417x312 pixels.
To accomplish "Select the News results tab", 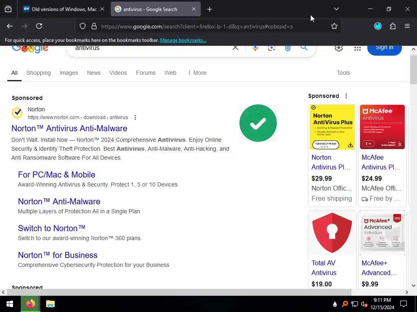I will [94, 73].
